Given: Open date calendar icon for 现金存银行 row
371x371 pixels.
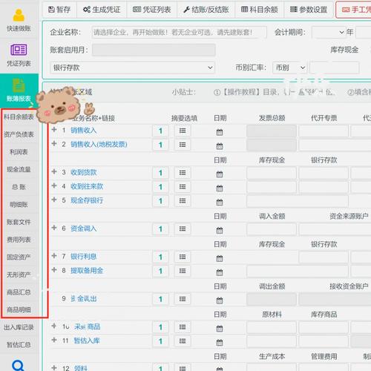Looking at the screenshot, I should [x=220, y=203].
